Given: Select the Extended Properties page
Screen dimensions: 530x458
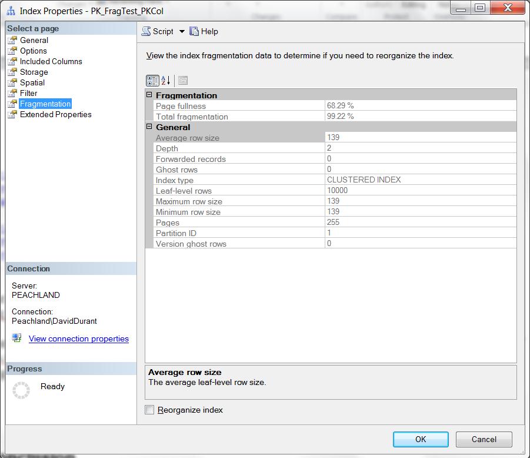Looking at the screenshot, I should pos(55,114).
